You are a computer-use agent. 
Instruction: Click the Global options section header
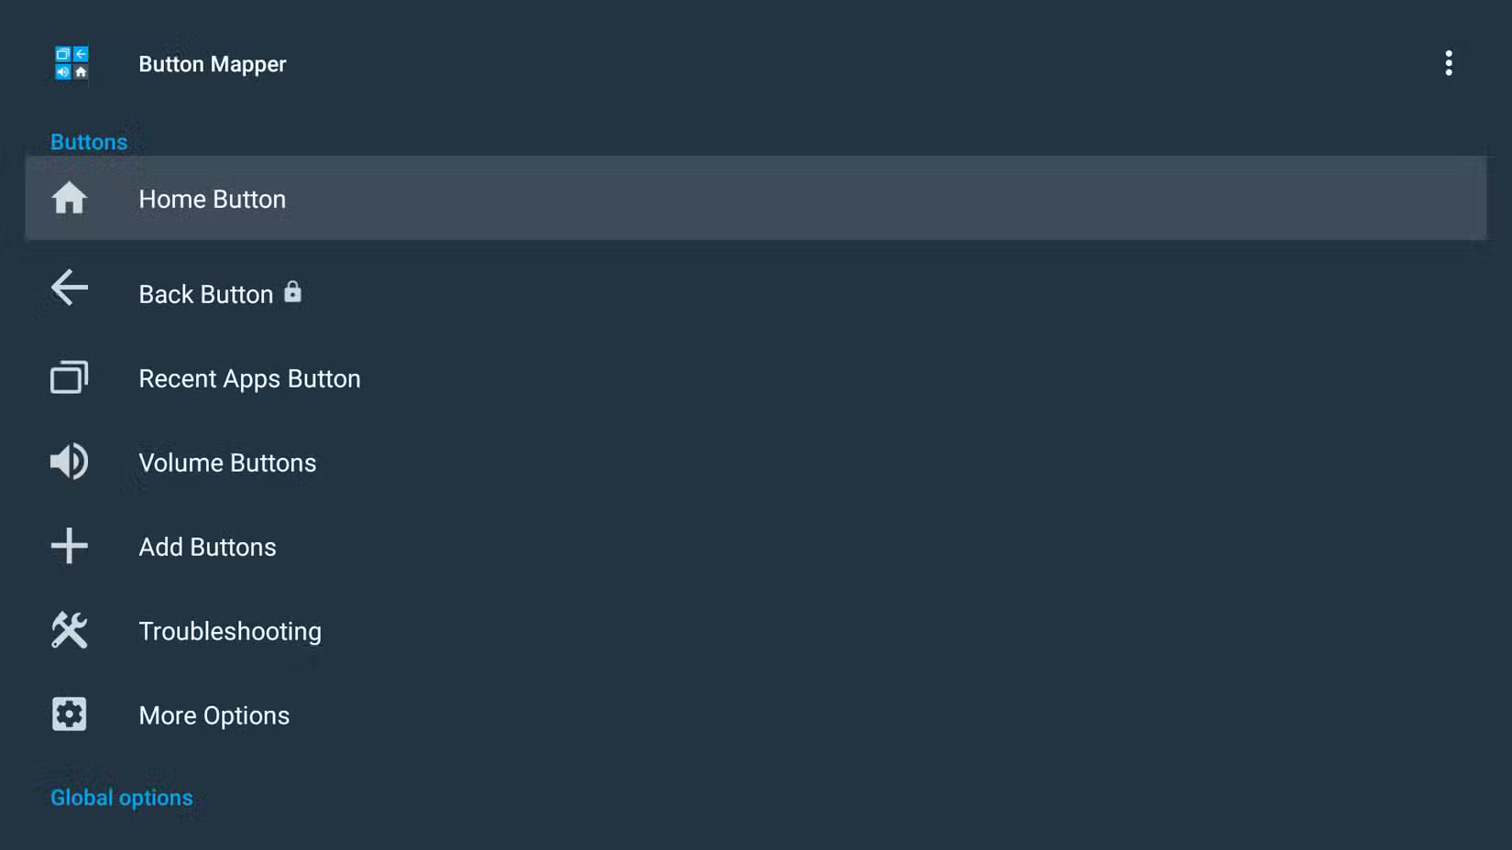[121, 798]
